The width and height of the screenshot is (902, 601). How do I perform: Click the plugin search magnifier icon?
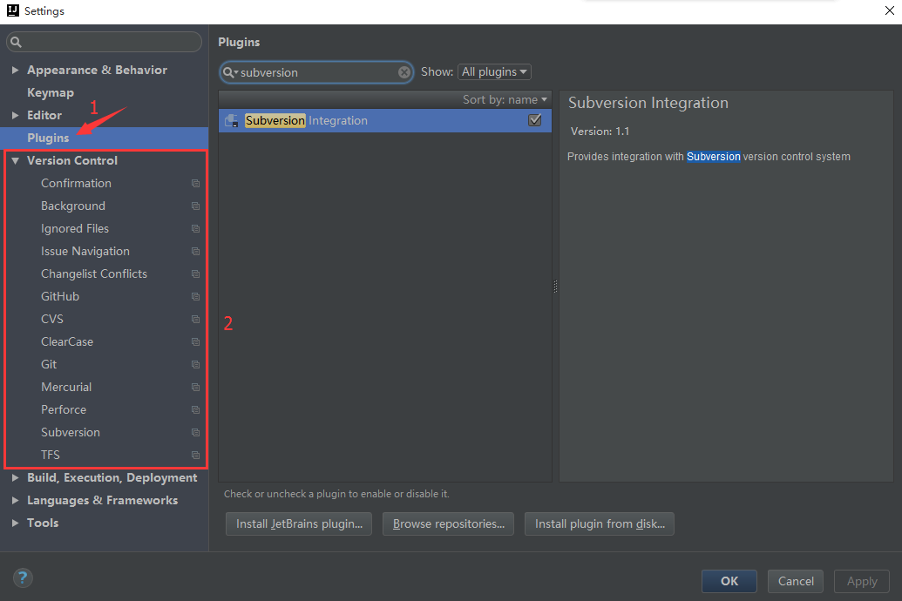230,72
